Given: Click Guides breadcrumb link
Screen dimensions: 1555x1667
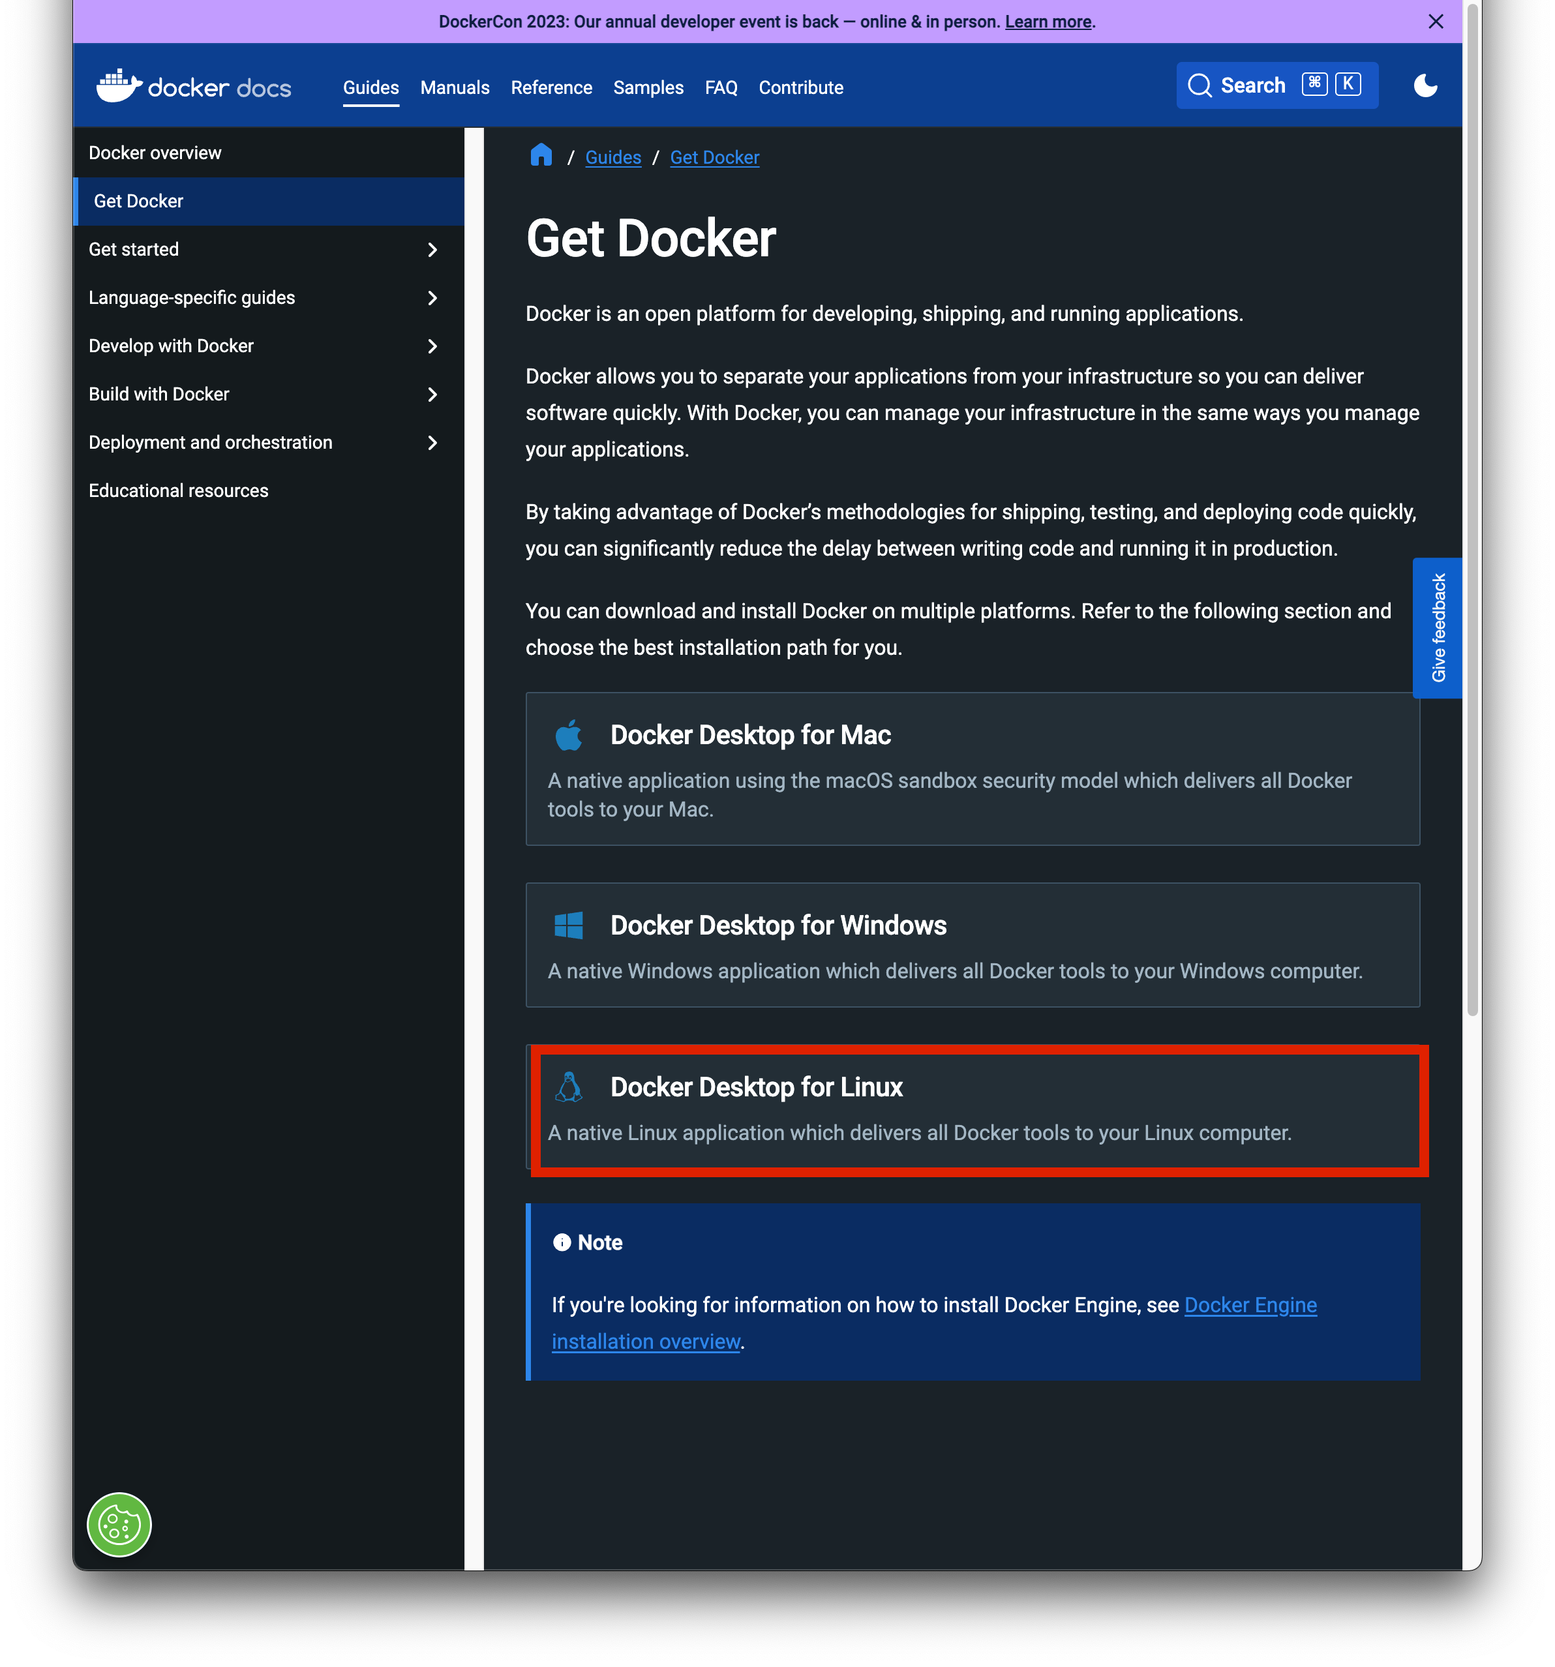Looking at the screenshot, I should pyautogui.click(x=612, y=157).
